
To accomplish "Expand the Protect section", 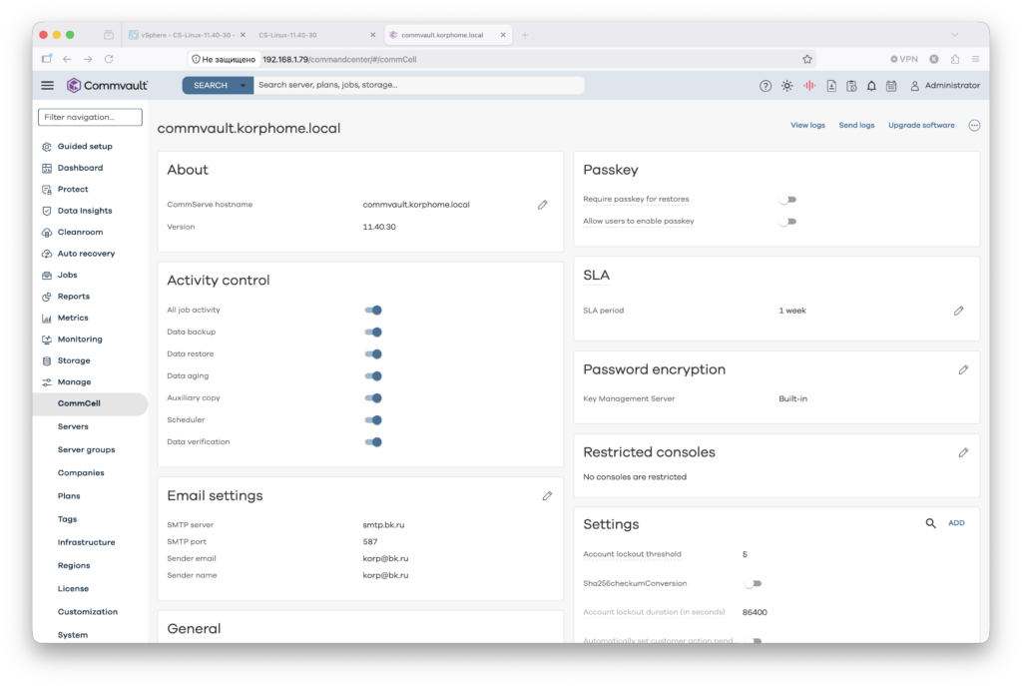I will (72, 190).
